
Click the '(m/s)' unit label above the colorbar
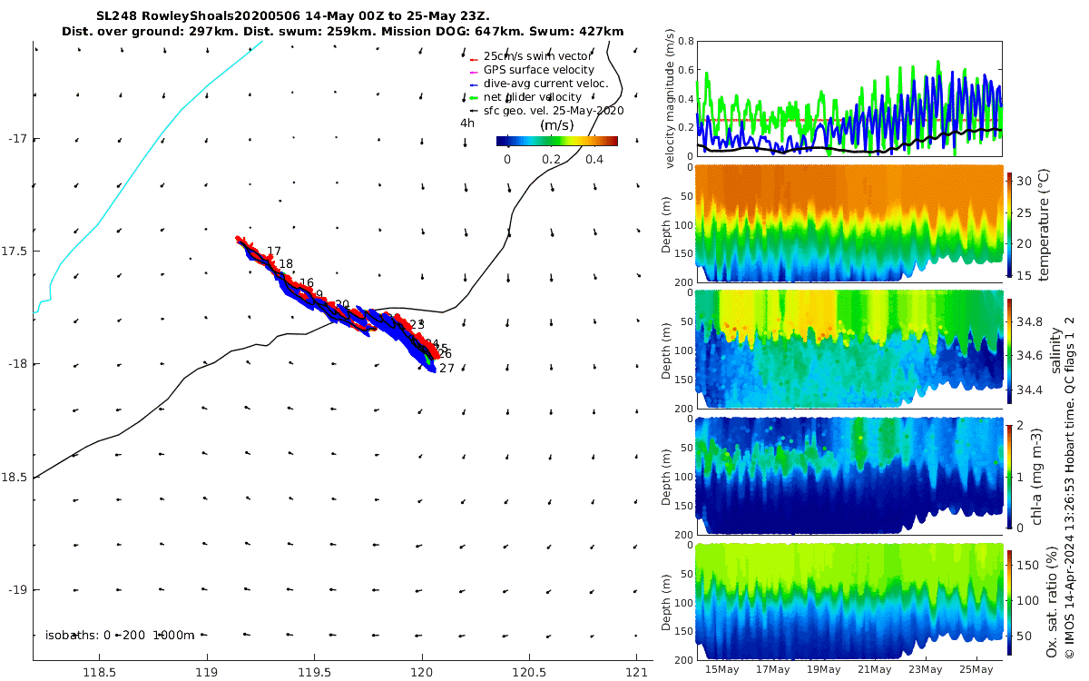pos(556,125)
